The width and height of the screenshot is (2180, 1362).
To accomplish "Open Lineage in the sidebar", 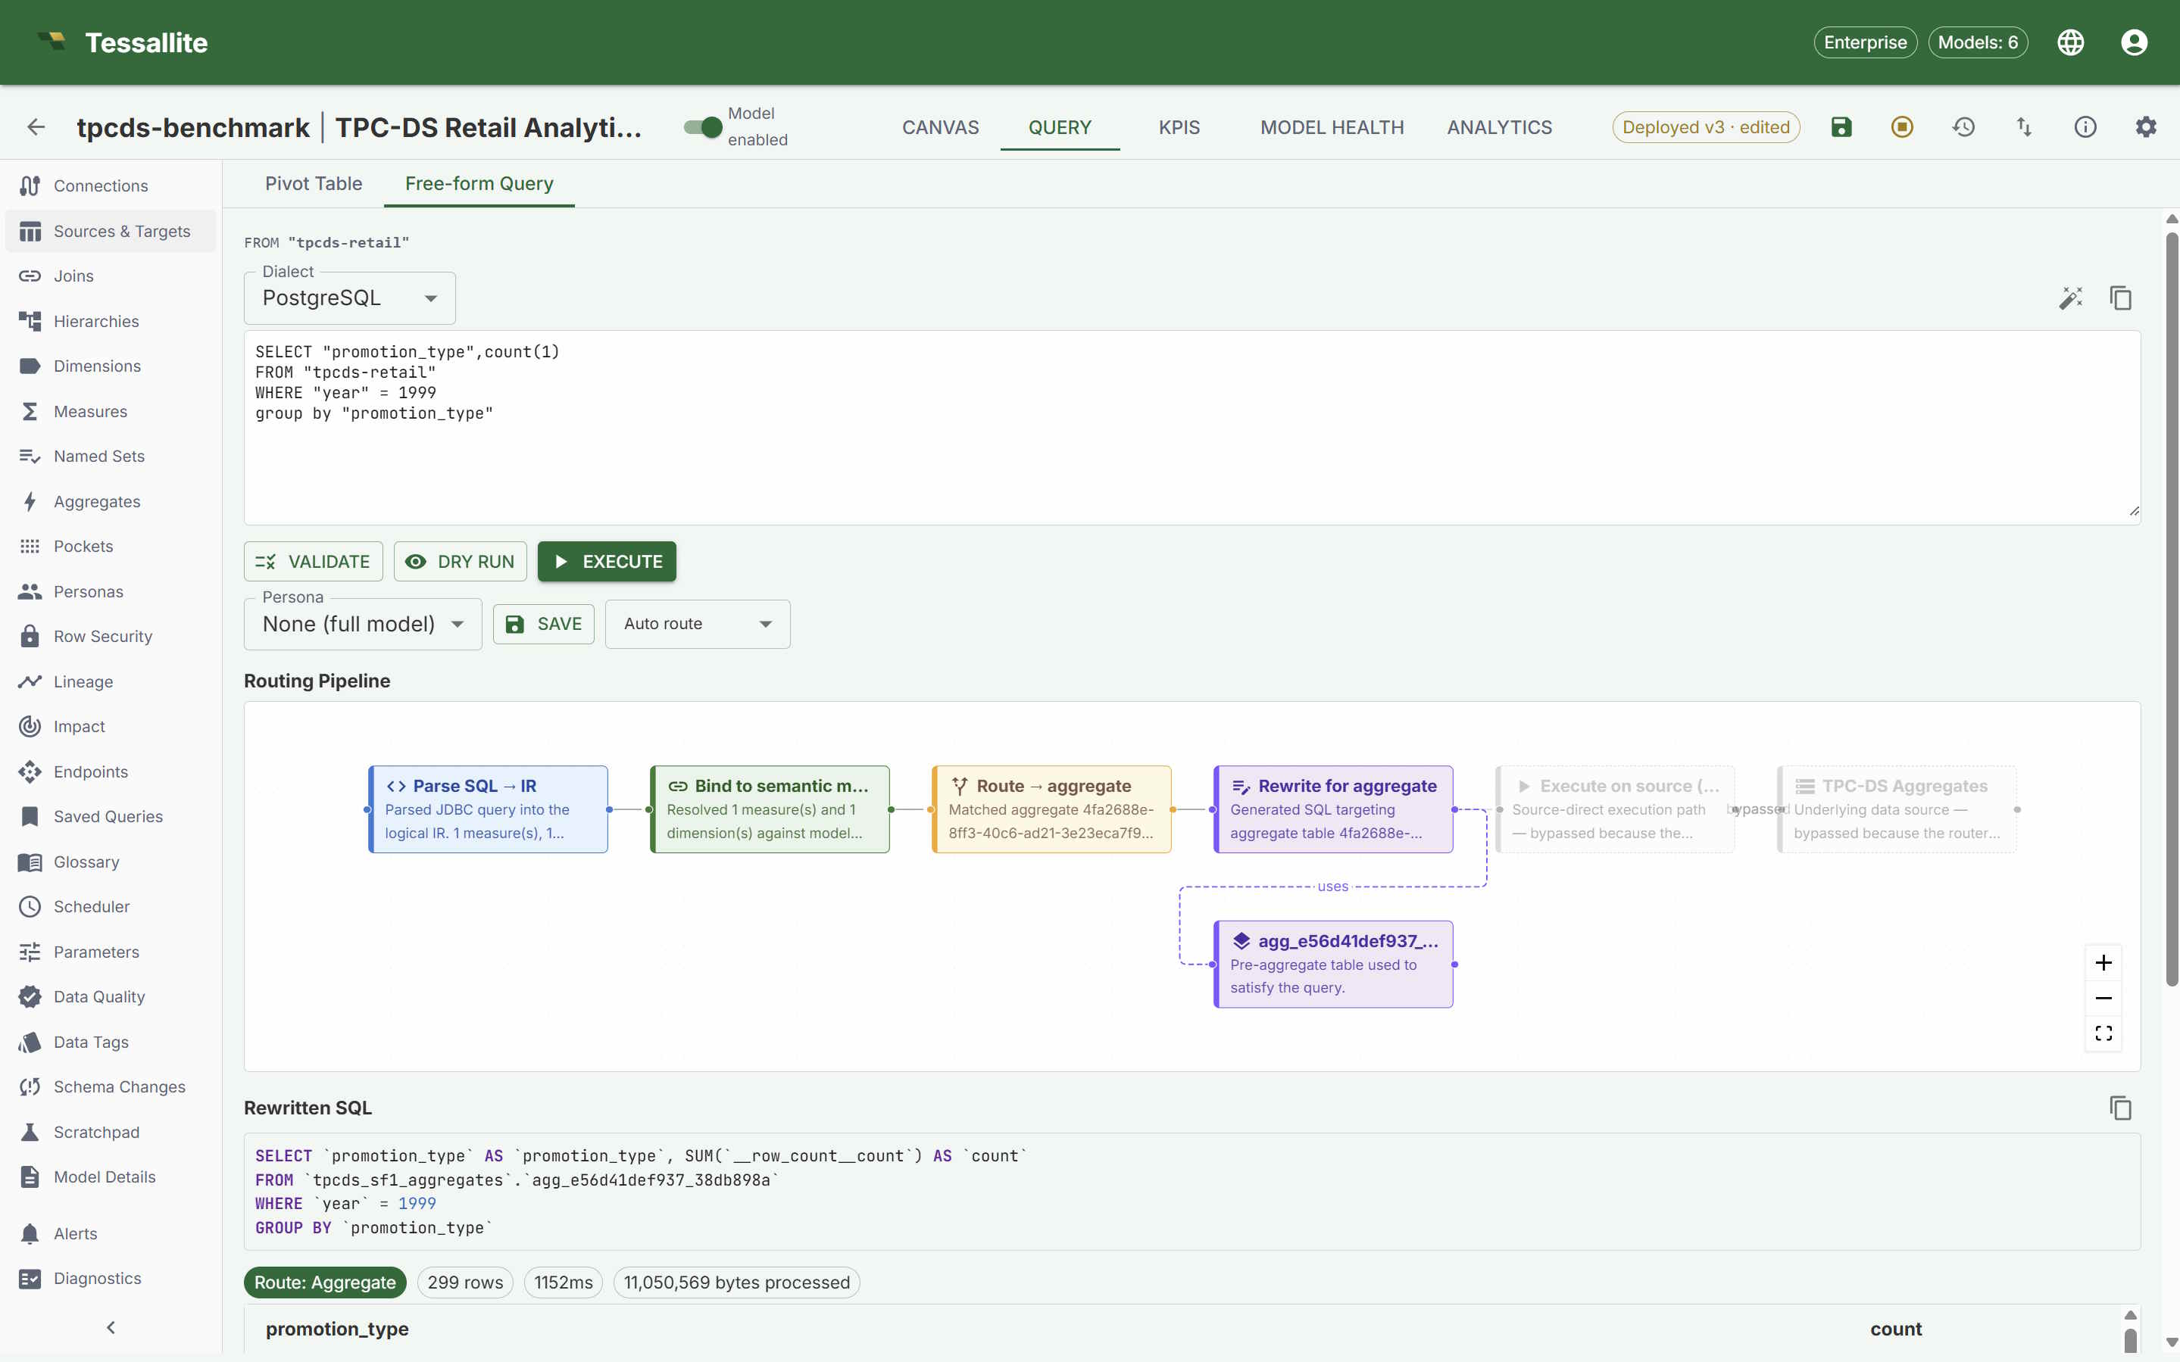I will pyautogui.click(x=111, y=682).
